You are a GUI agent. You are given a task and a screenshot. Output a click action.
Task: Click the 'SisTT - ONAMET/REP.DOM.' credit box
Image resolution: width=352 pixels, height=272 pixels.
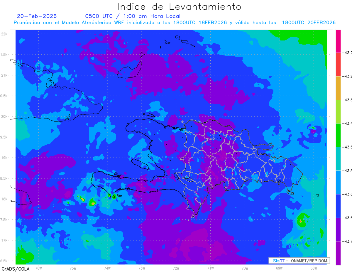pyautogui.click(x=299, y=261)
